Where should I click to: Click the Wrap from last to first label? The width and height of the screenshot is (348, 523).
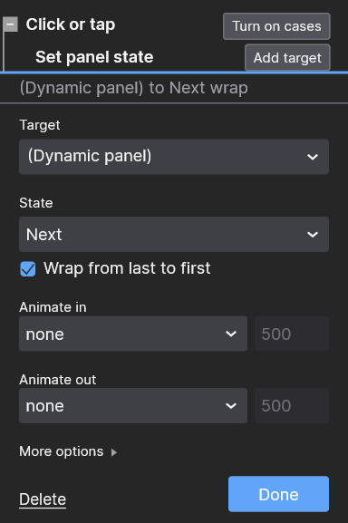coord(127,268)
